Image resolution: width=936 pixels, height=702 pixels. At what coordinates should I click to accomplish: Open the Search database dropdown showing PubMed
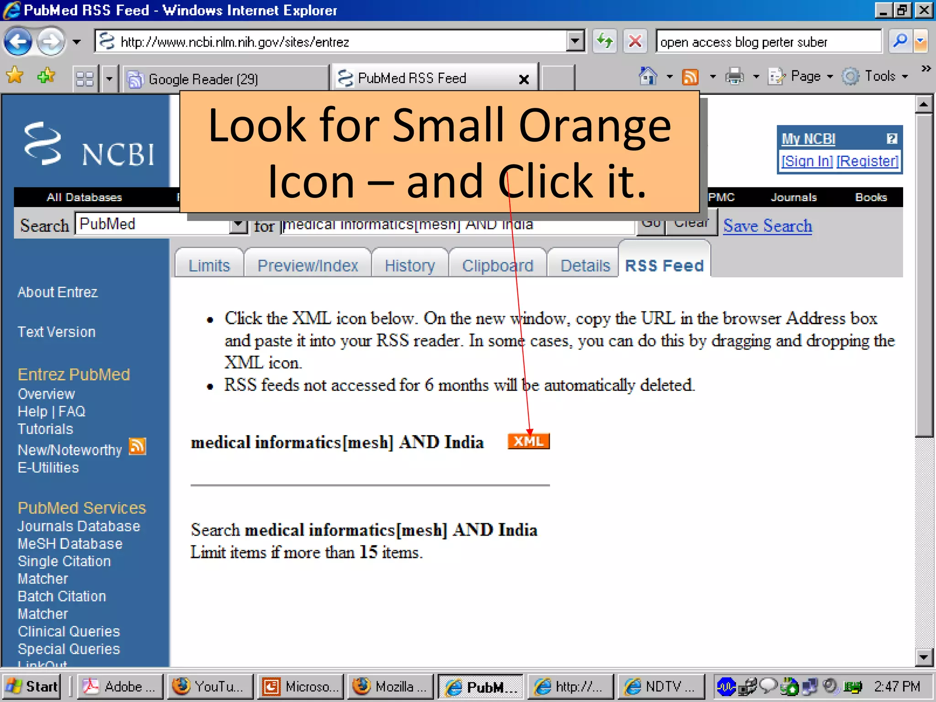[161, 224]
